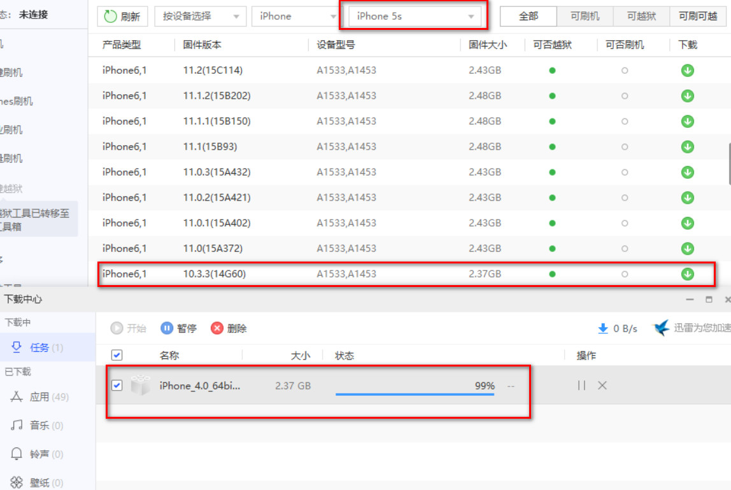Open the 按设备选择 dropdown
Viewport: 731px width, 490px height.
click(201, 17)
